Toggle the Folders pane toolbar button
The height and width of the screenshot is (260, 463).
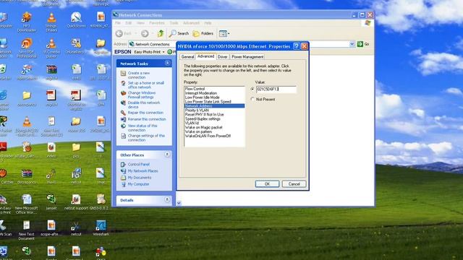click(x=203, y=33)
